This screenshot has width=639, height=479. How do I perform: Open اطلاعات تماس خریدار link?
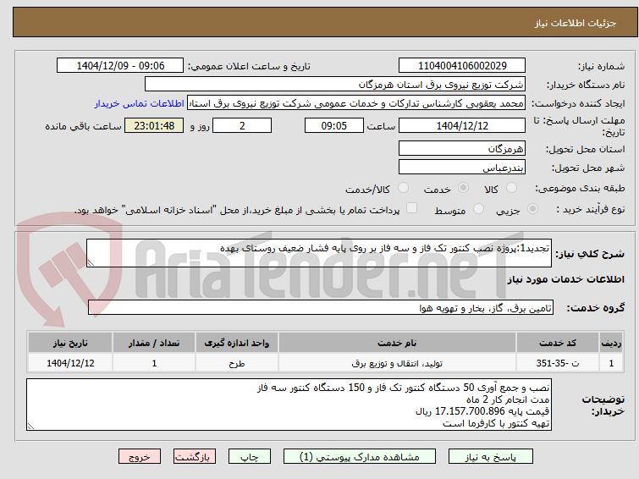pyautogui.click(x=140, y=103)
